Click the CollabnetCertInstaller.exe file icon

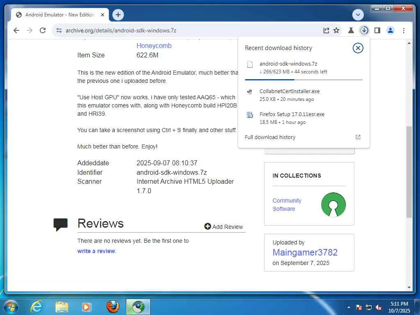tap(250, 92)
